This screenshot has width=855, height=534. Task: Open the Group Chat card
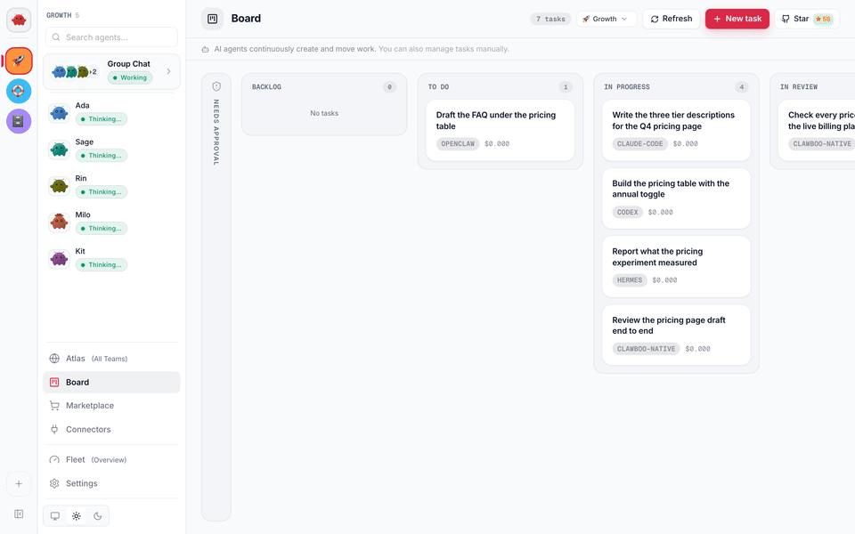click(111, 71)
